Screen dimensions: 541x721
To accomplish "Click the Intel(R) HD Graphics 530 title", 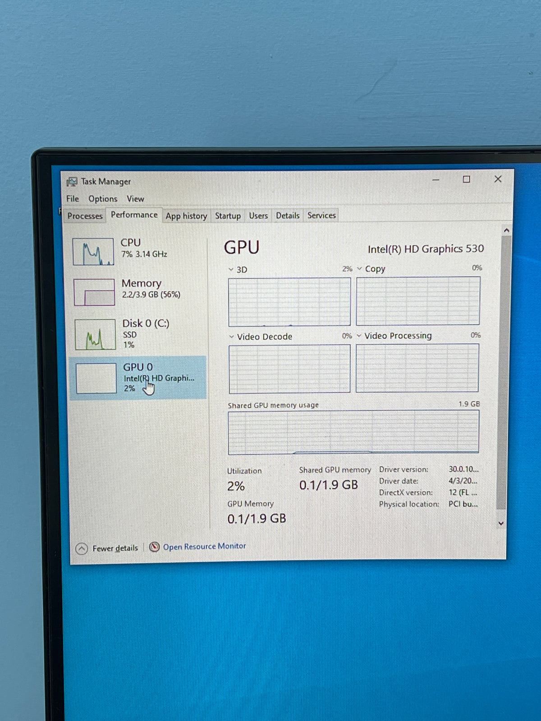I will 426,249.
